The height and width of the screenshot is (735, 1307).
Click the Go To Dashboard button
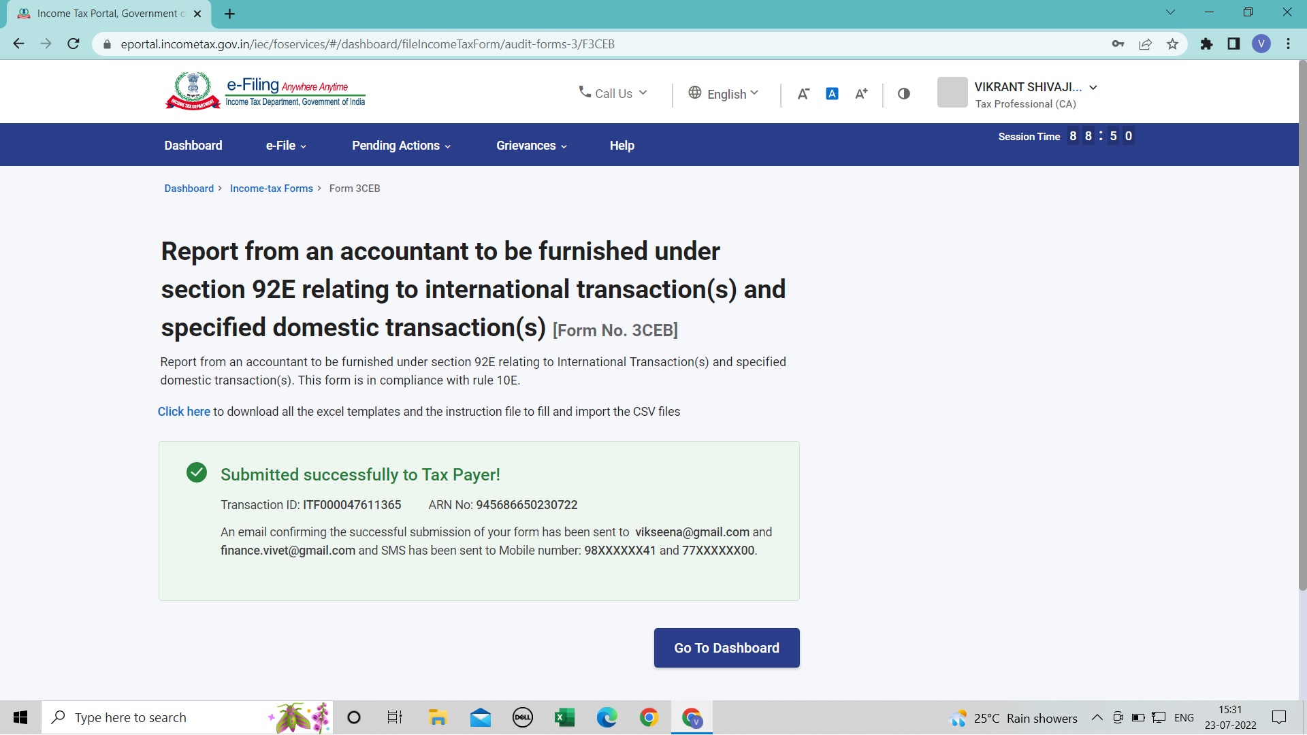point(726,648)
